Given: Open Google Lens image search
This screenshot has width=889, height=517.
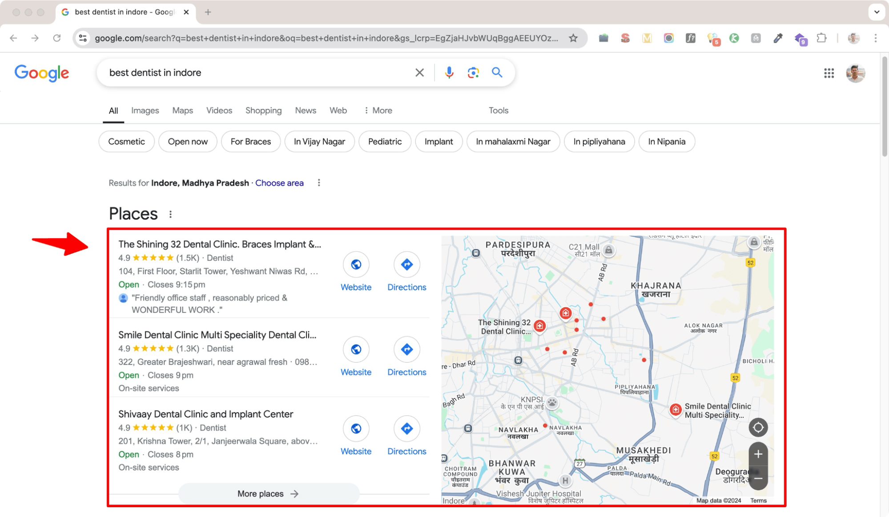Looking at the screenshot, I should [473, 72].
